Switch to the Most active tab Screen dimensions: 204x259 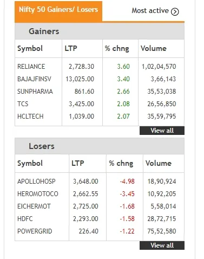[x=155, y=11]
